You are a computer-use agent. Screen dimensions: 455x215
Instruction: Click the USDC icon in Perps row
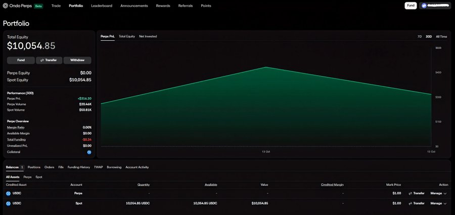(x=9, y=193)
